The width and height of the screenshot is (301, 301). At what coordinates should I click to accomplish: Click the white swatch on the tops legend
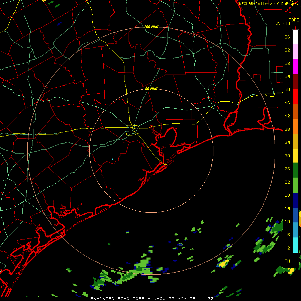coord(295,37)
